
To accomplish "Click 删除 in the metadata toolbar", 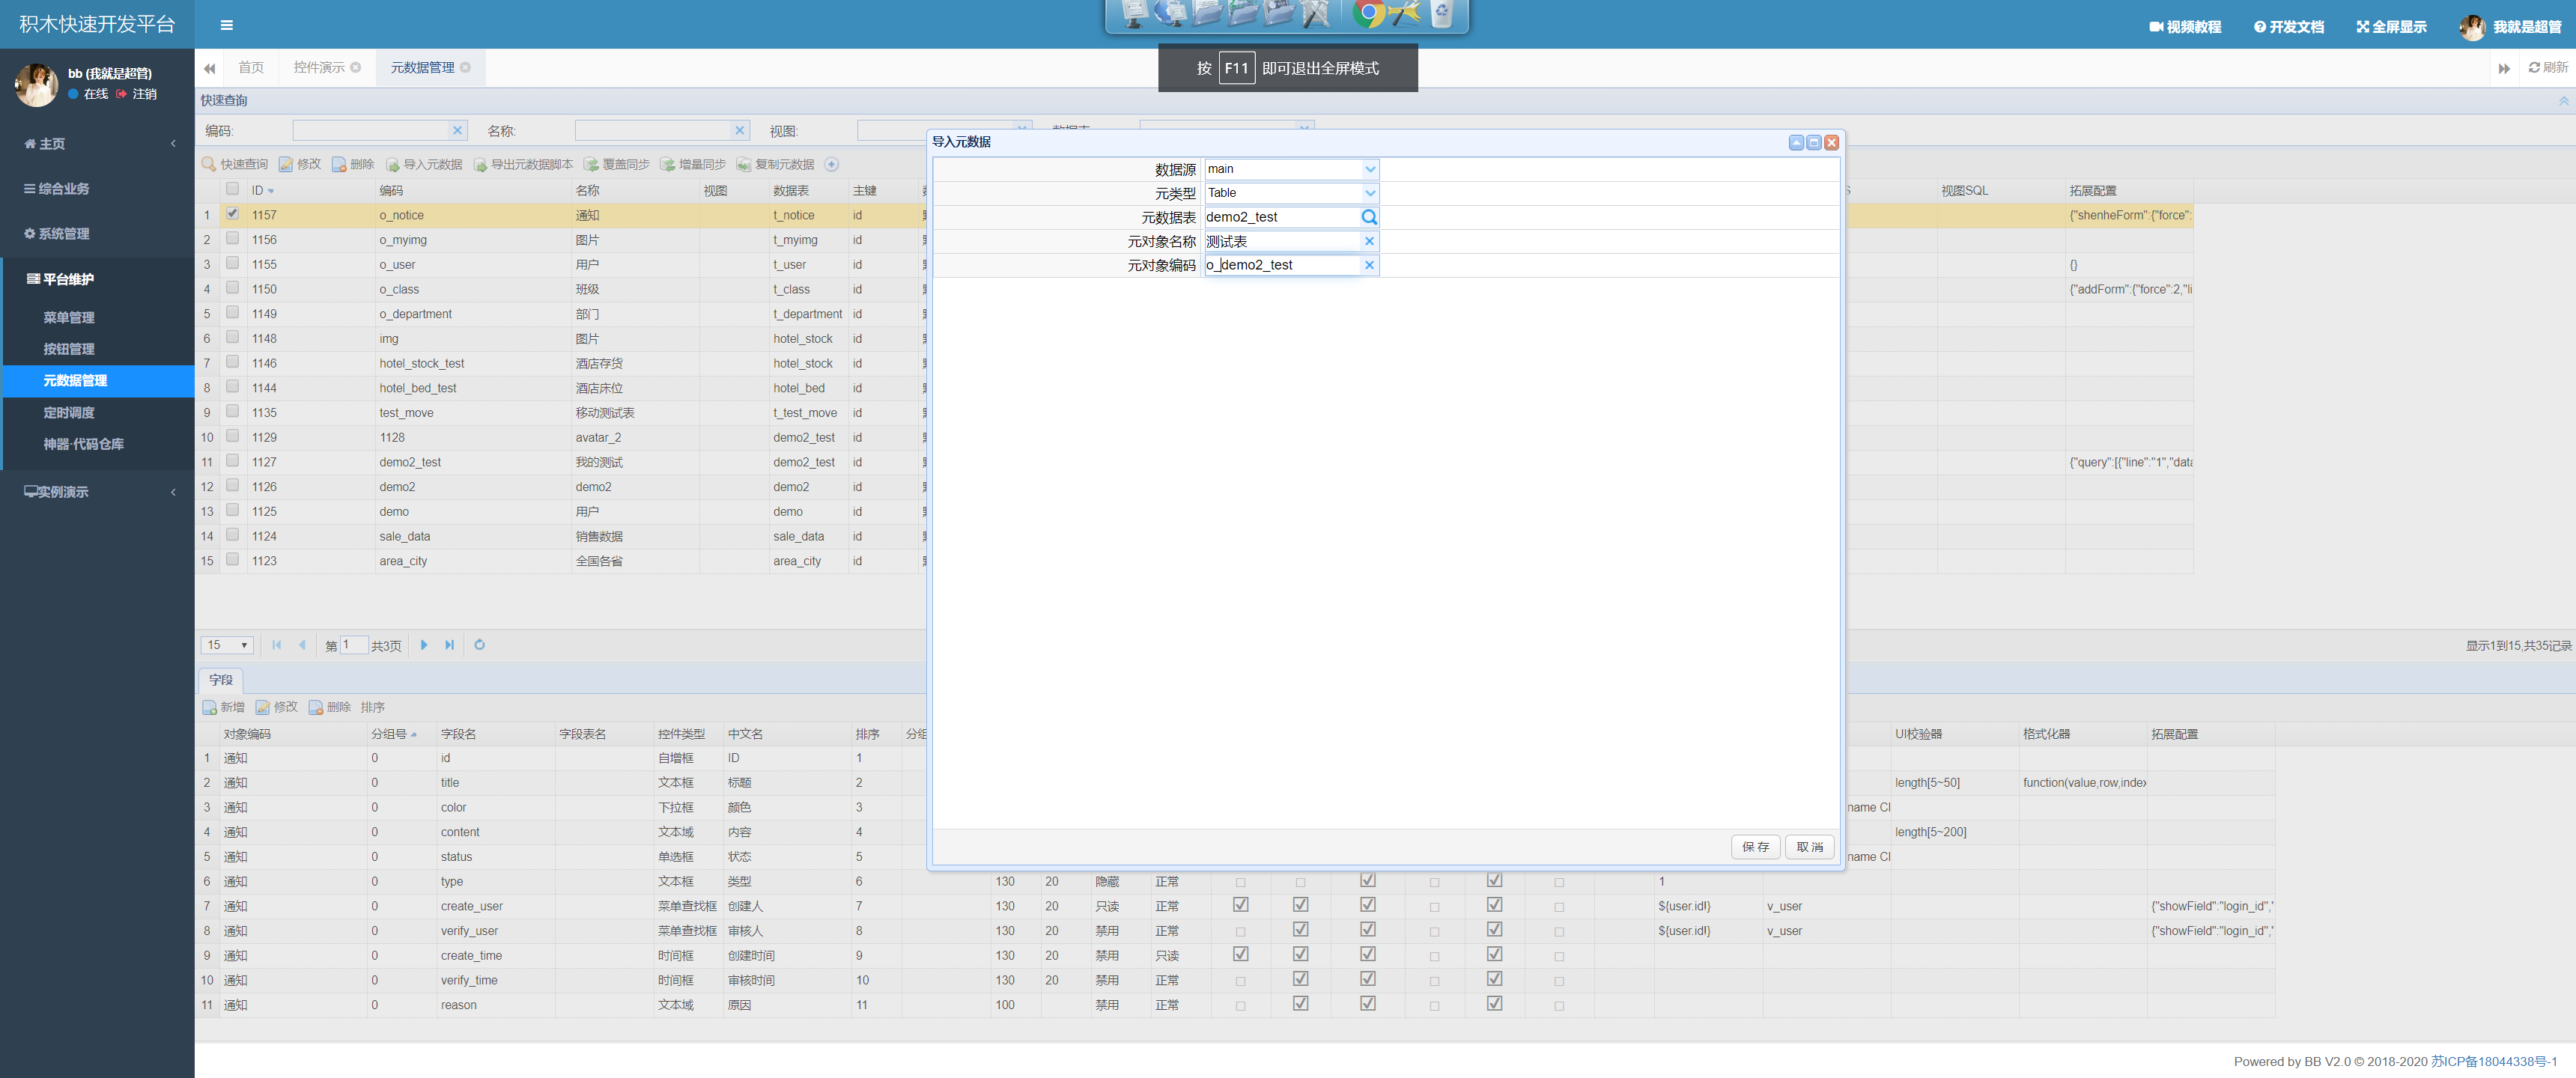I will [353, 164].
